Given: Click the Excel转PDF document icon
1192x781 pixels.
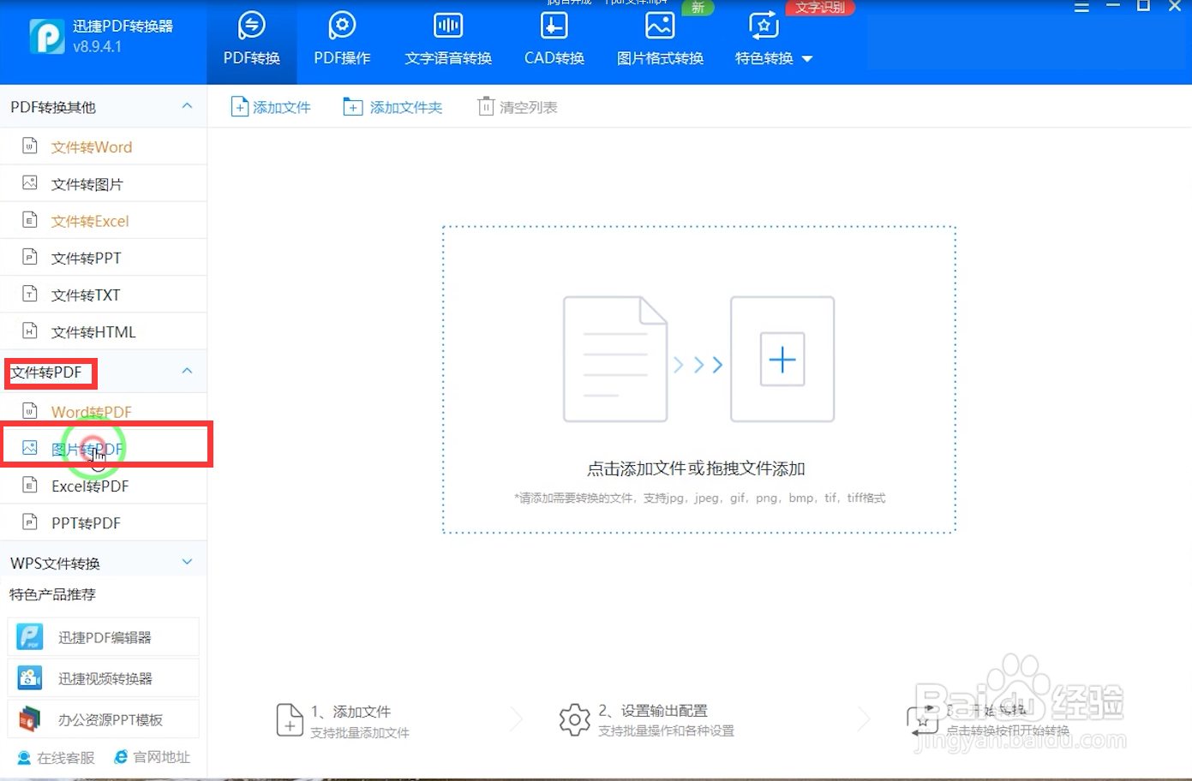Looking at the screenshot, I should coord(30,485).
